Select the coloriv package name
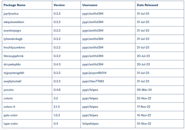The image size is (185, 130). click(x=9, y=98)
